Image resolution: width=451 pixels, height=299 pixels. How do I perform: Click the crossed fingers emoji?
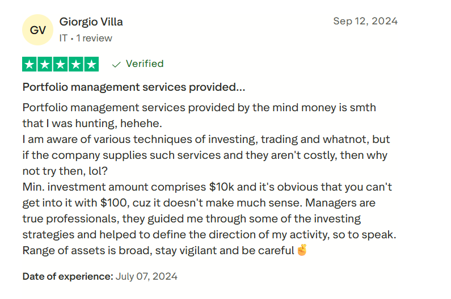[302, 250]
